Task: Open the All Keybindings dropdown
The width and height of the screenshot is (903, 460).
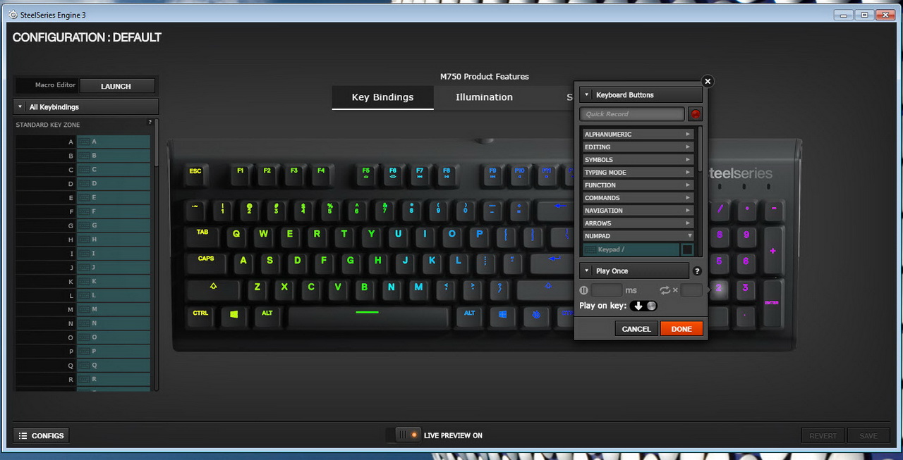Action: click(86, 107)
